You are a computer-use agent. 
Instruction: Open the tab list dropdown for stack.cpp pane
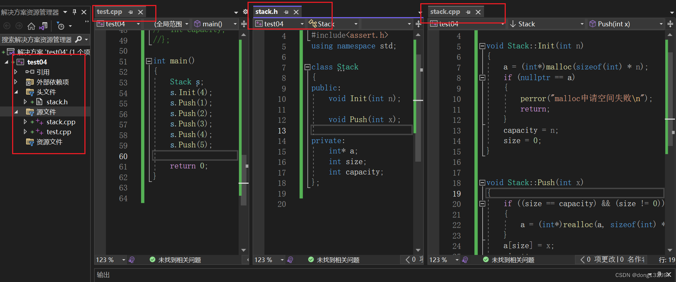(672, 12)
